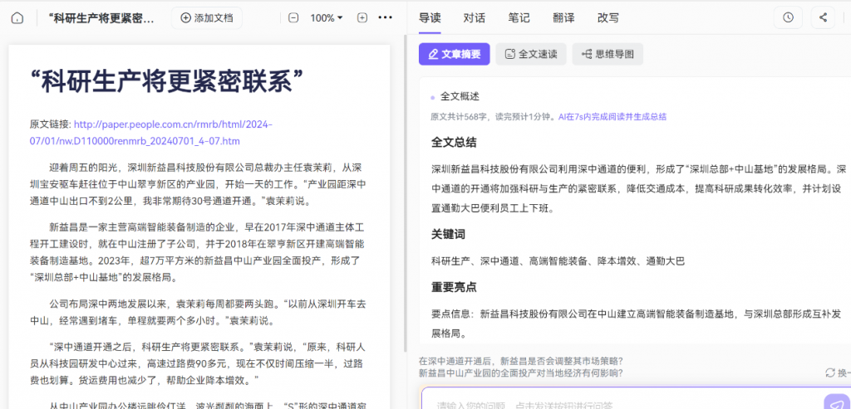851x409 pixels.
Task: Open the 100% zoom level dropdown
Action: click(326, 18)
